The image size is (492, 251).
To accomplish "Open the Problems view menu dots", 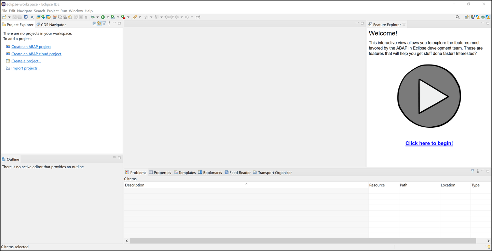I will coord(478,171).
